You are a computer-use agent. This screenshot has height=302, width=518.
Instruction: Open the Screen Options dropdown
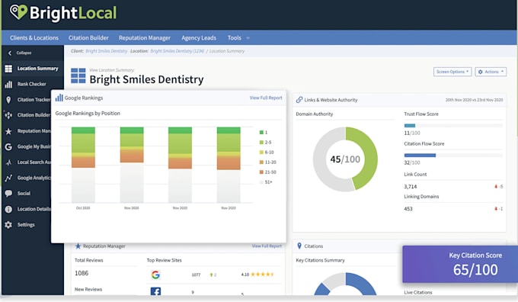(x=452, y=72)
